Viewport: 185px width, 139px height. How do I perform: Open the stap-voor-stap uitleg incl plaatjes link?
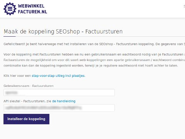tap(59, 76)
